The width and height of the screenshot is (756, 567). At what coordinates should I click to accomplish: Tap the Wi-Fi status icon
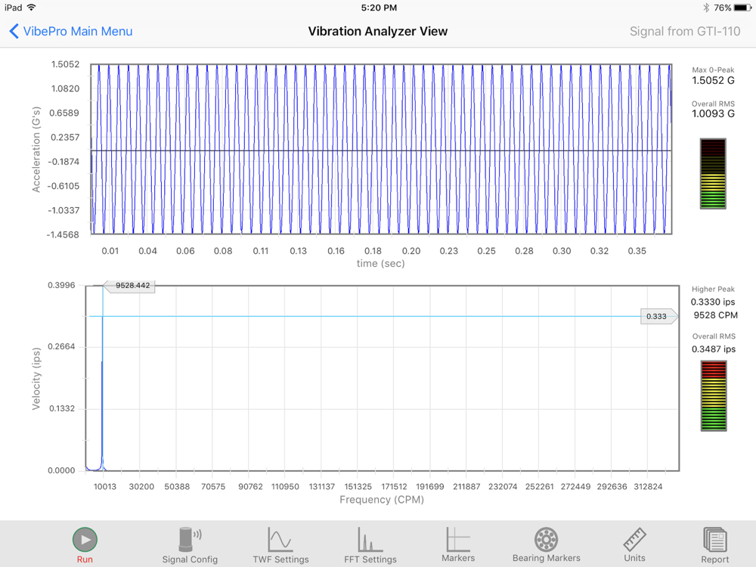(x=31, y=8)
